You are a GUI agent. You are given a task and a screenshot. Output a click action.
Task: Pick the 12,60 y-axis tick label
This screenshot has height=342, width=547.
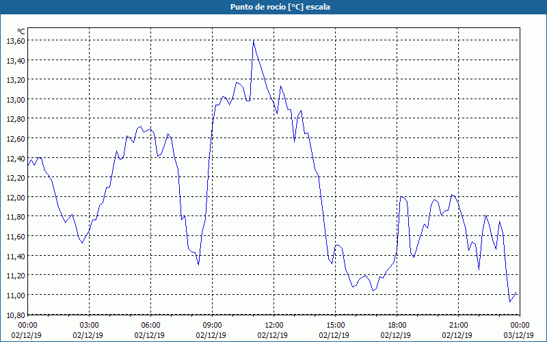click(x=16, y=139)
